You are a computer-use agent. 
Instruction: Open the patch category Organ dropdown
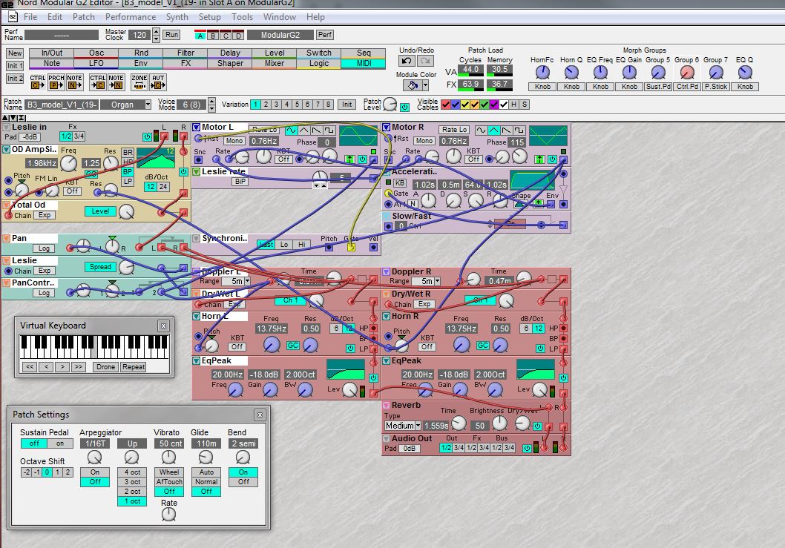pos(148,105)
